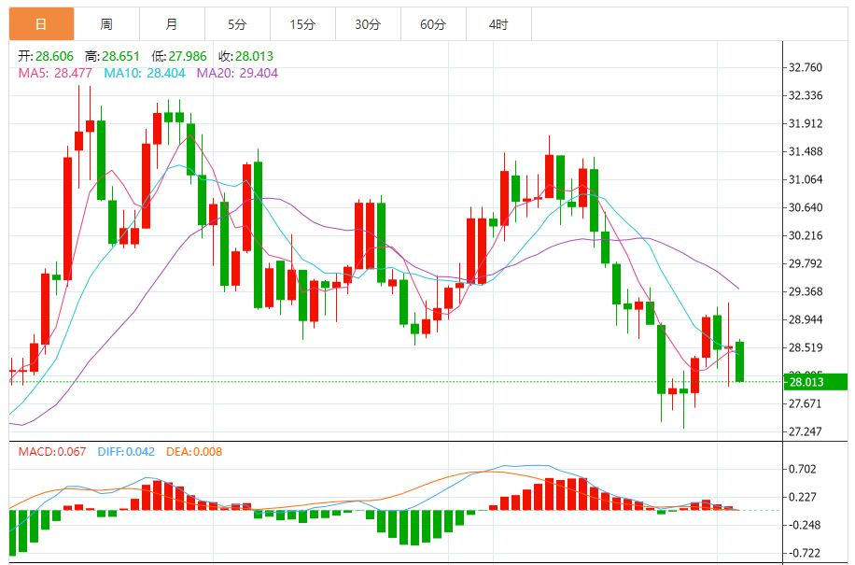Click the latest green candlestick at right edge
The width and height of the screenshot is (855, 565).
(739, 361)
